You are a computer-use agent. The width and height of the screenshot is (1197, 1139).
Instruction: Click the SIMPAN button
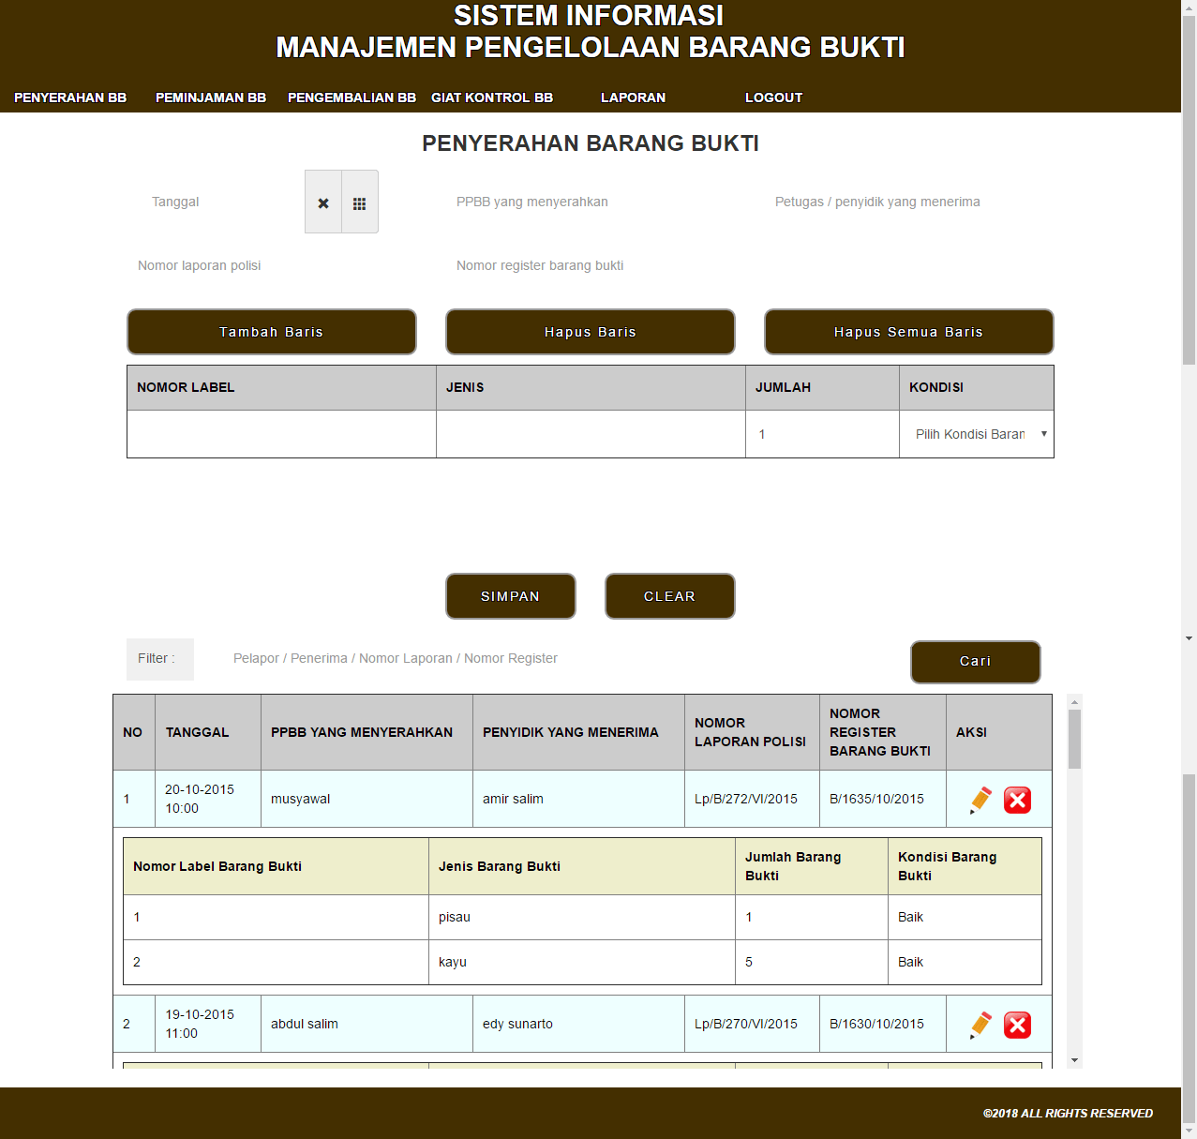coord(510,596)
